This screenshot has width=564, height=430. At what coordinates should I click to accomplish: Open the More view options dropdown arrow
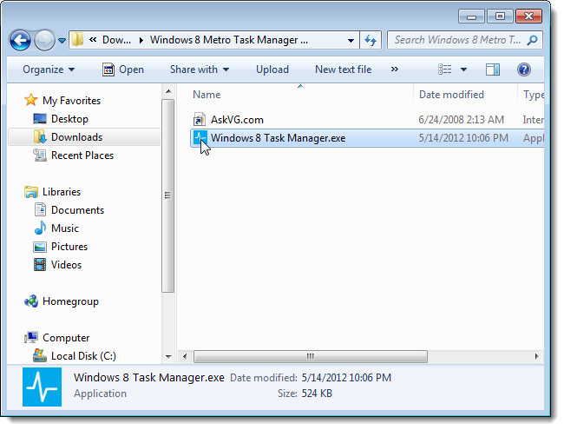click(x=463, y=69)
